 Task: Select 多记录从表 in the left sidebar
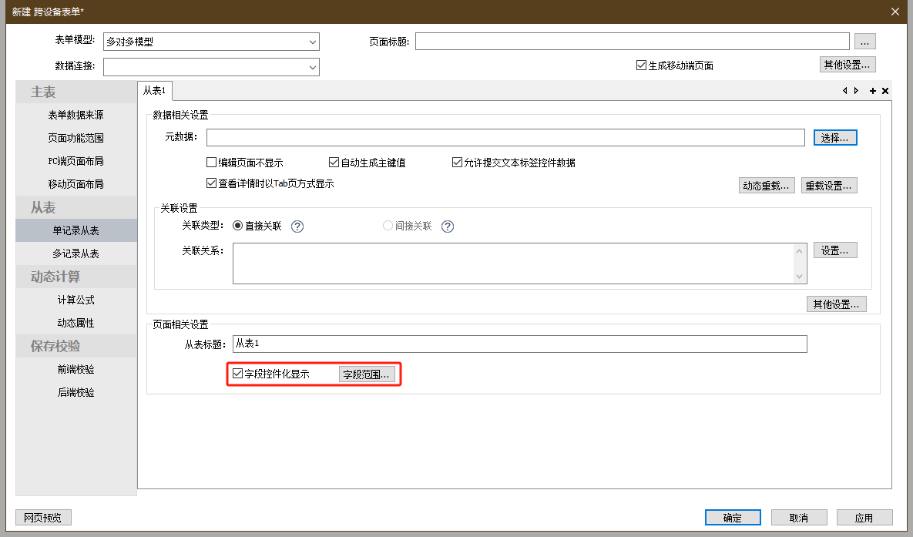click(76, 253)
